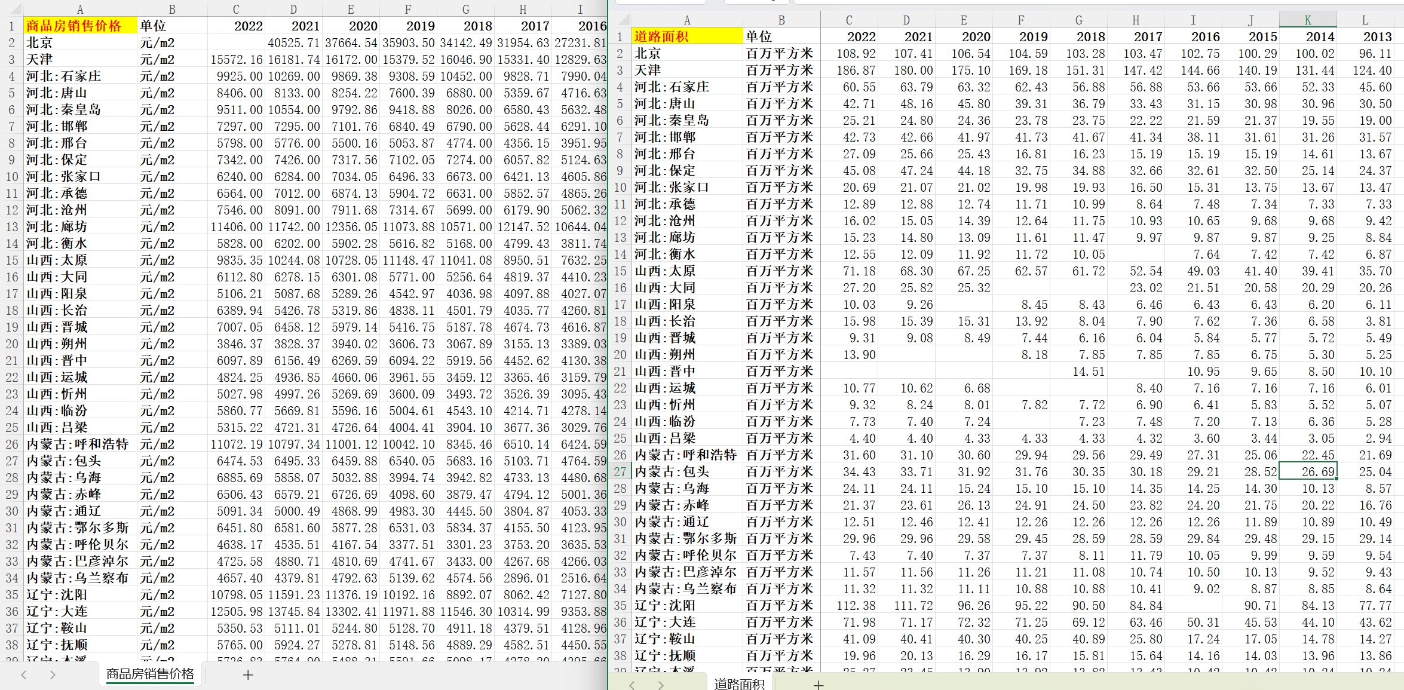Screen dimensions: 1404x690
Task: Select column A header in left sheet
Action: coord(80,9)
